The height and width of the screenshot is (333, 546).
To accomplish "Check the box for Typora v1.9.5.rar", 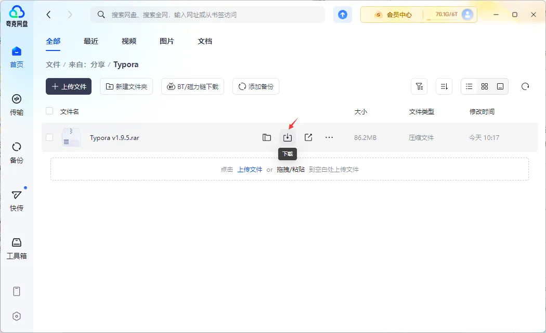I will (x=49, y=137).
